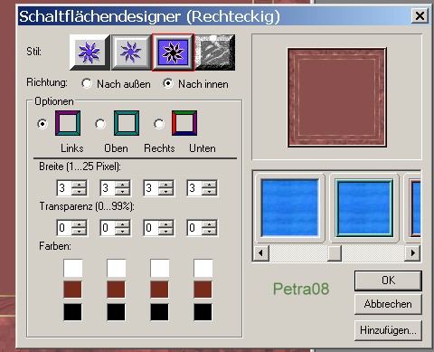Pick the black swatch under Unten
This screenshot has width=434, height=352.
[203, 312]
